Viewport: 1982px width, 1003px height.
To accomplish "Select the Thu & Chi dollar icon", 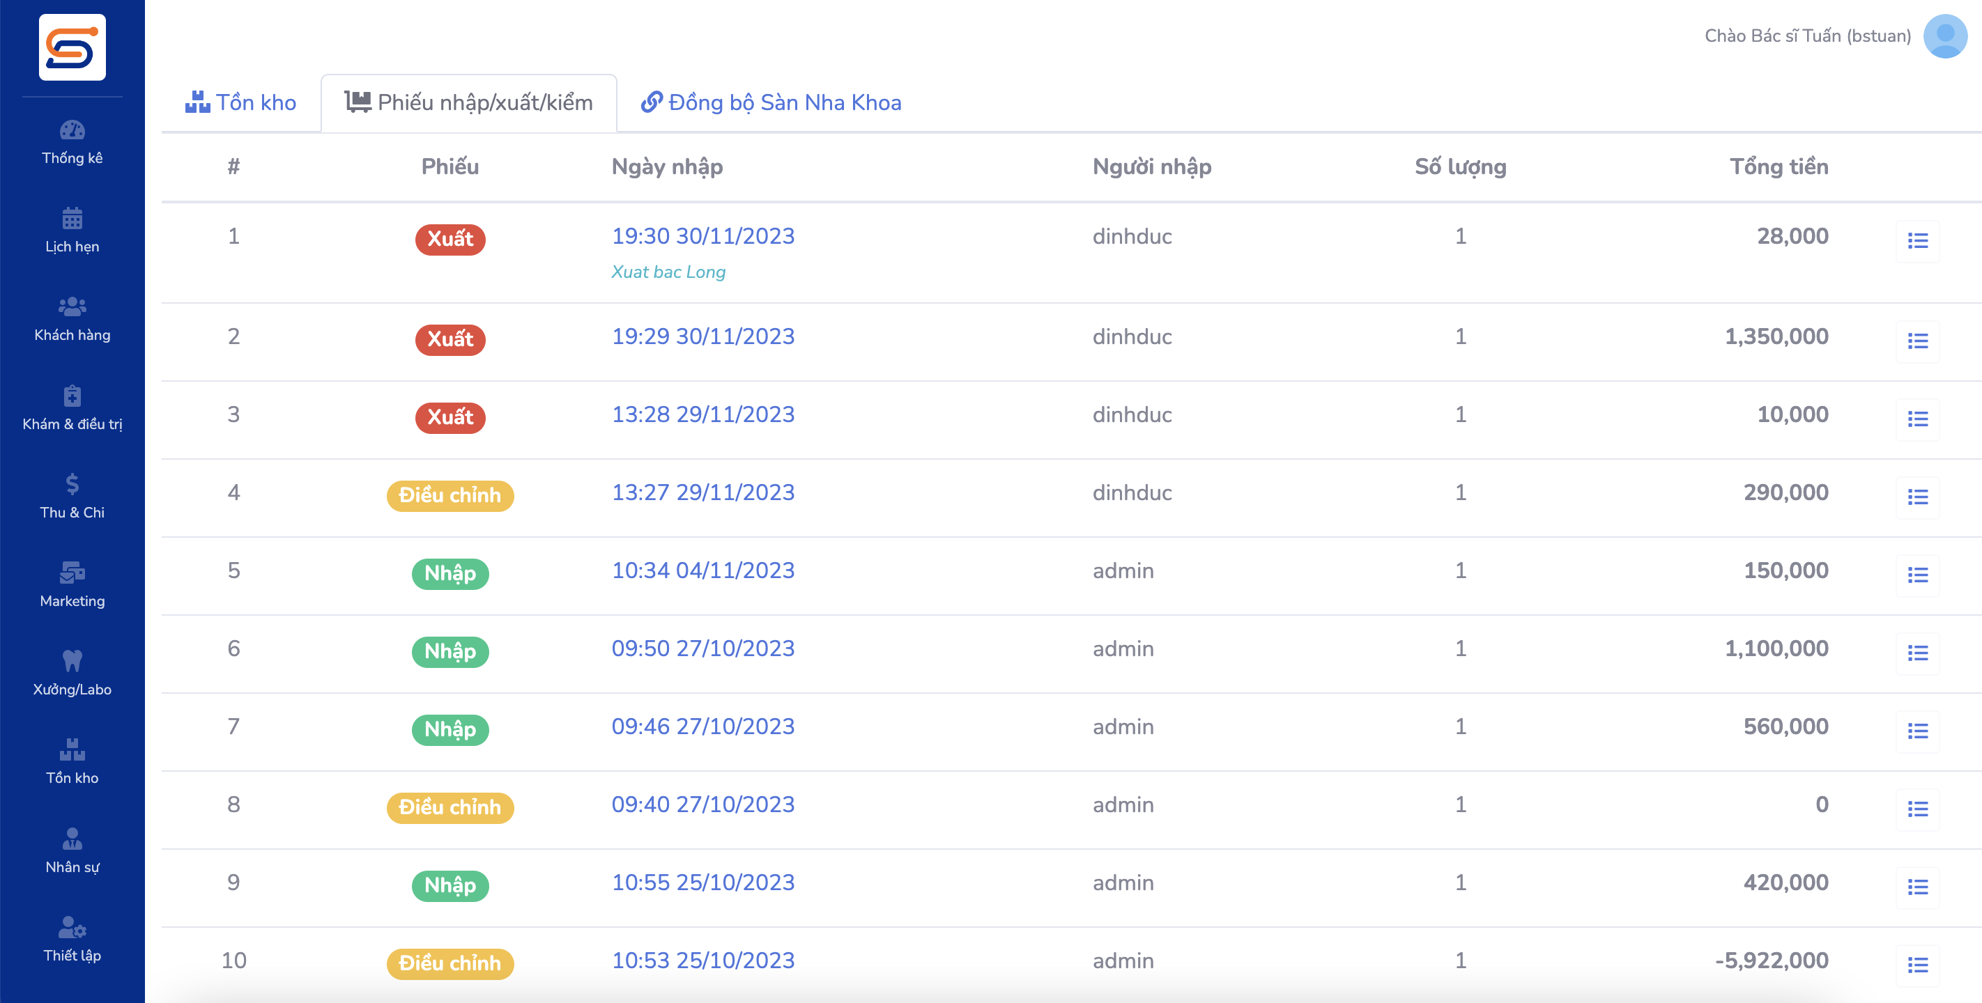I will point(72,485).
